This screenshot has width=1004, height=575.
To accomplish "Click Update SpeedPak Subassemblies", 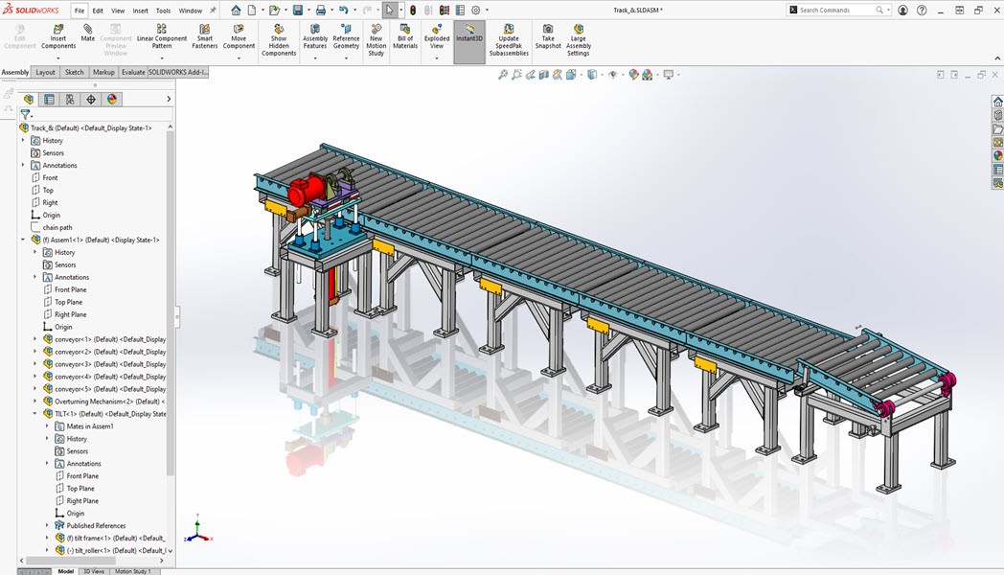I will click(x=509, y=40).
